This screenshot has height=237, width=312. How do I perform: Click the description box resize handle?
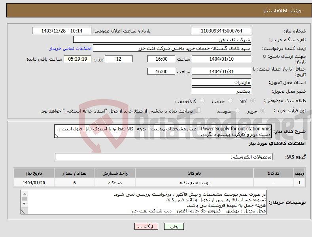click(x=57, y=136)
